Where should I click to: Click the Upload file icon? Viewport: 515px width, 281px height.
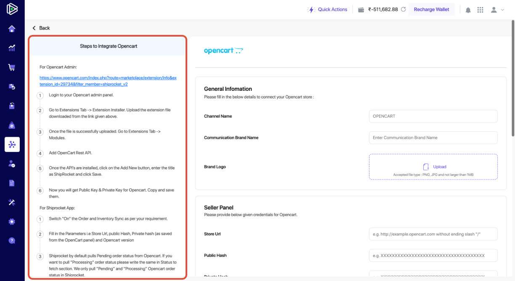(x=426, y=167)
